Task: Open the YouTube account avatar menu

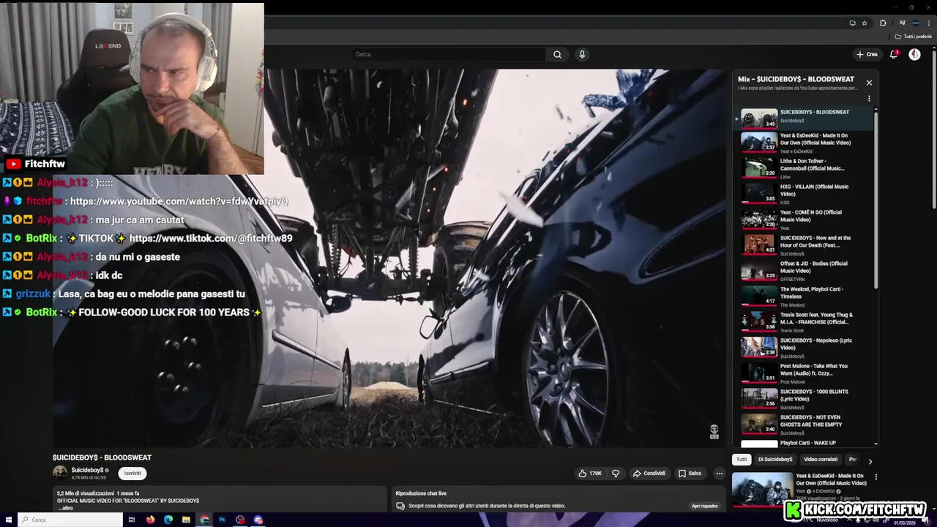Action: pos(914,54)
